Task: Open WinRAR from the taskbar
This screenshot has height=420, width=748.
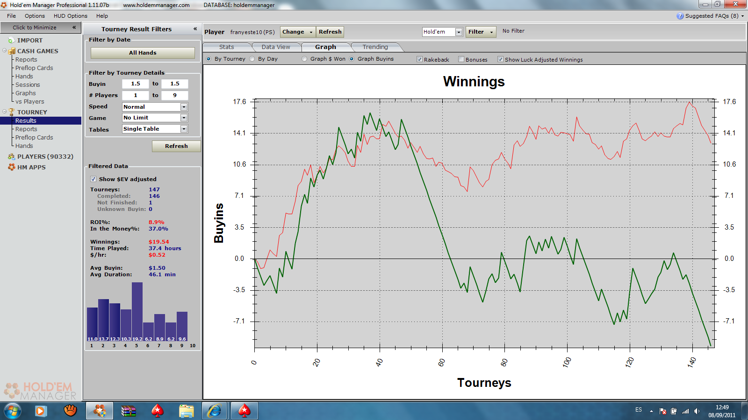Action: tap(129, 411)
